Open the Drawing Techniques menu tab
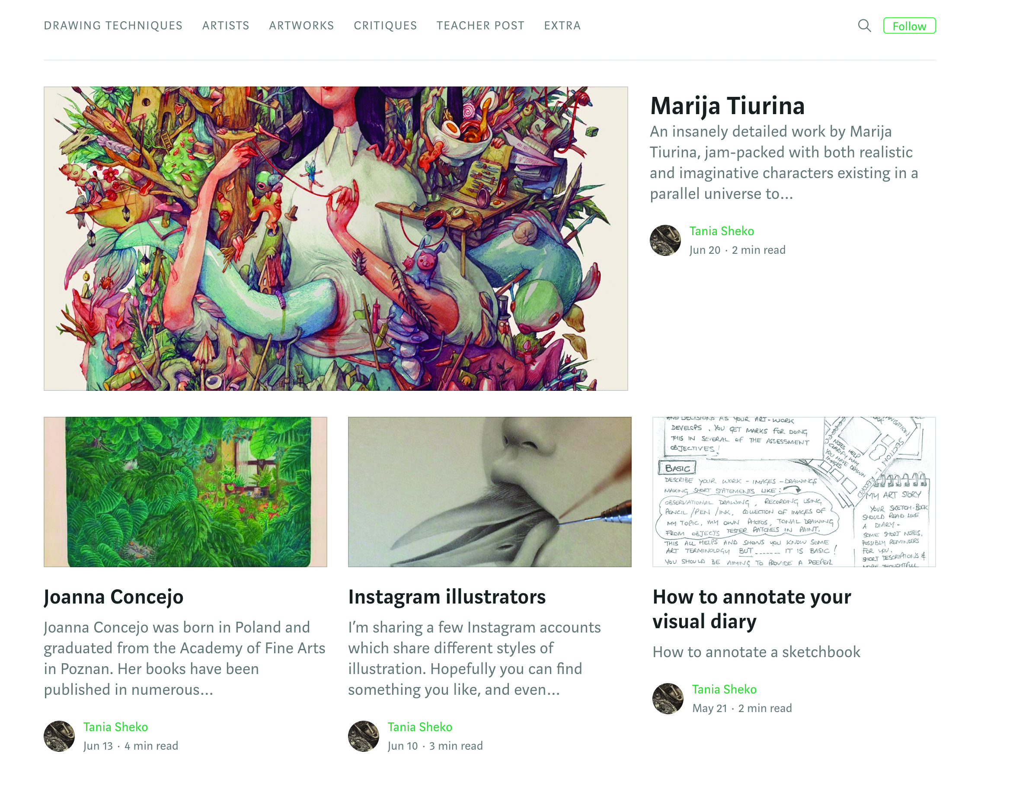1016x786 pixels. coord(113,26)
